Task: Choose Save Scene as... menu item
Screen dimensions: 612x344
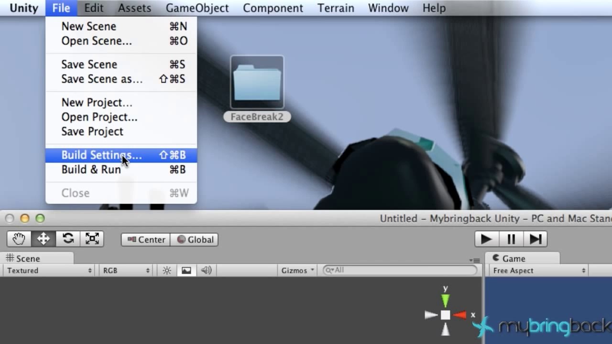Action: (121, 79)
